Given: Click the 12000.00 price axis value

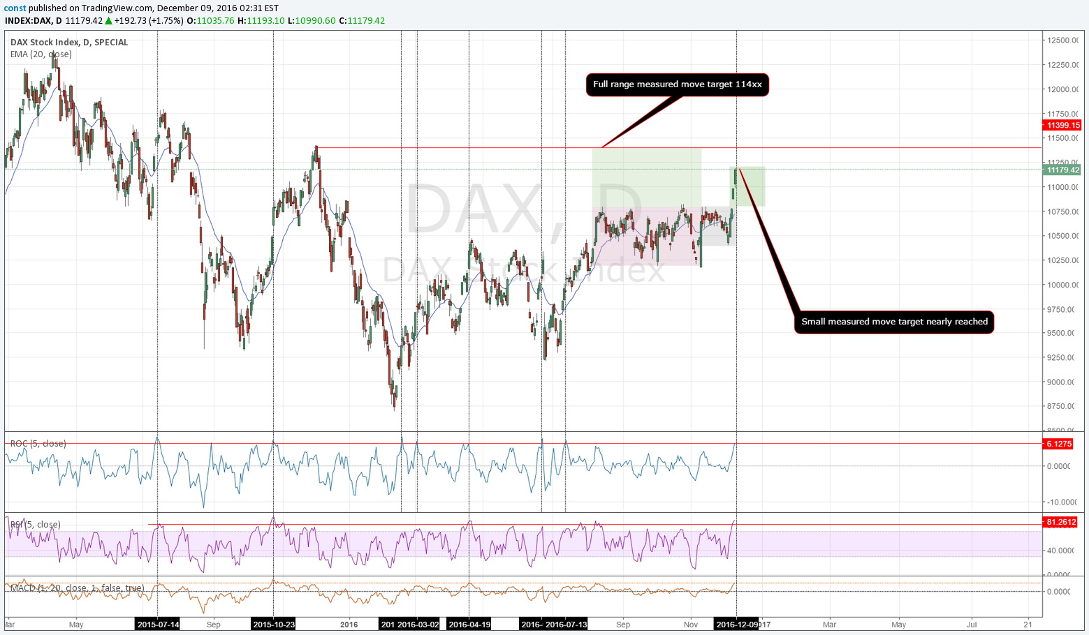Looking at the screenshot, I should (1062, 89).
